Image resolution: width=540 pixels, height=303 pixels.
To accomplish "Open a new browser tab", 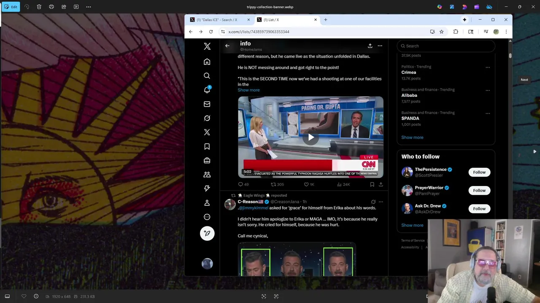I will coord(326,20).
